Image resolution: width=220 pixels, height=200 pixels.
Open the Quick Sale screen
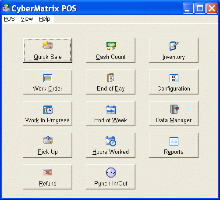[47, 50]
